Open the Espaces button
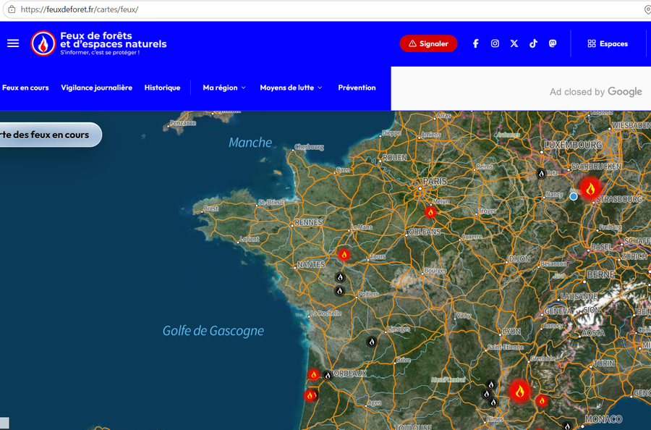 [608, 43]
